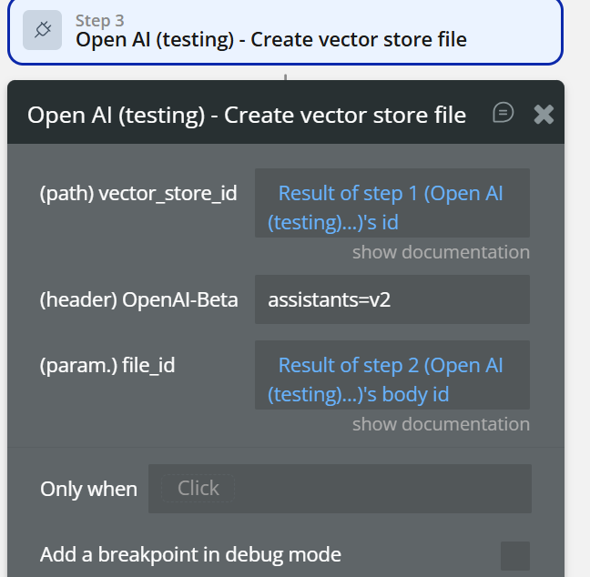
Task: Click the (header) OpenAI-Beta label
Action: point(138,299)
